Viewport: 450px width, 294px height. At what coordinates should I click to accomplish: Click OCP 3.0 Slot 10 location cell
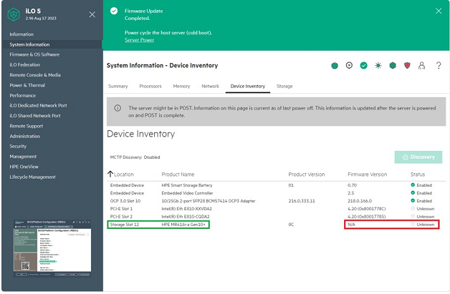click(125, 201)
